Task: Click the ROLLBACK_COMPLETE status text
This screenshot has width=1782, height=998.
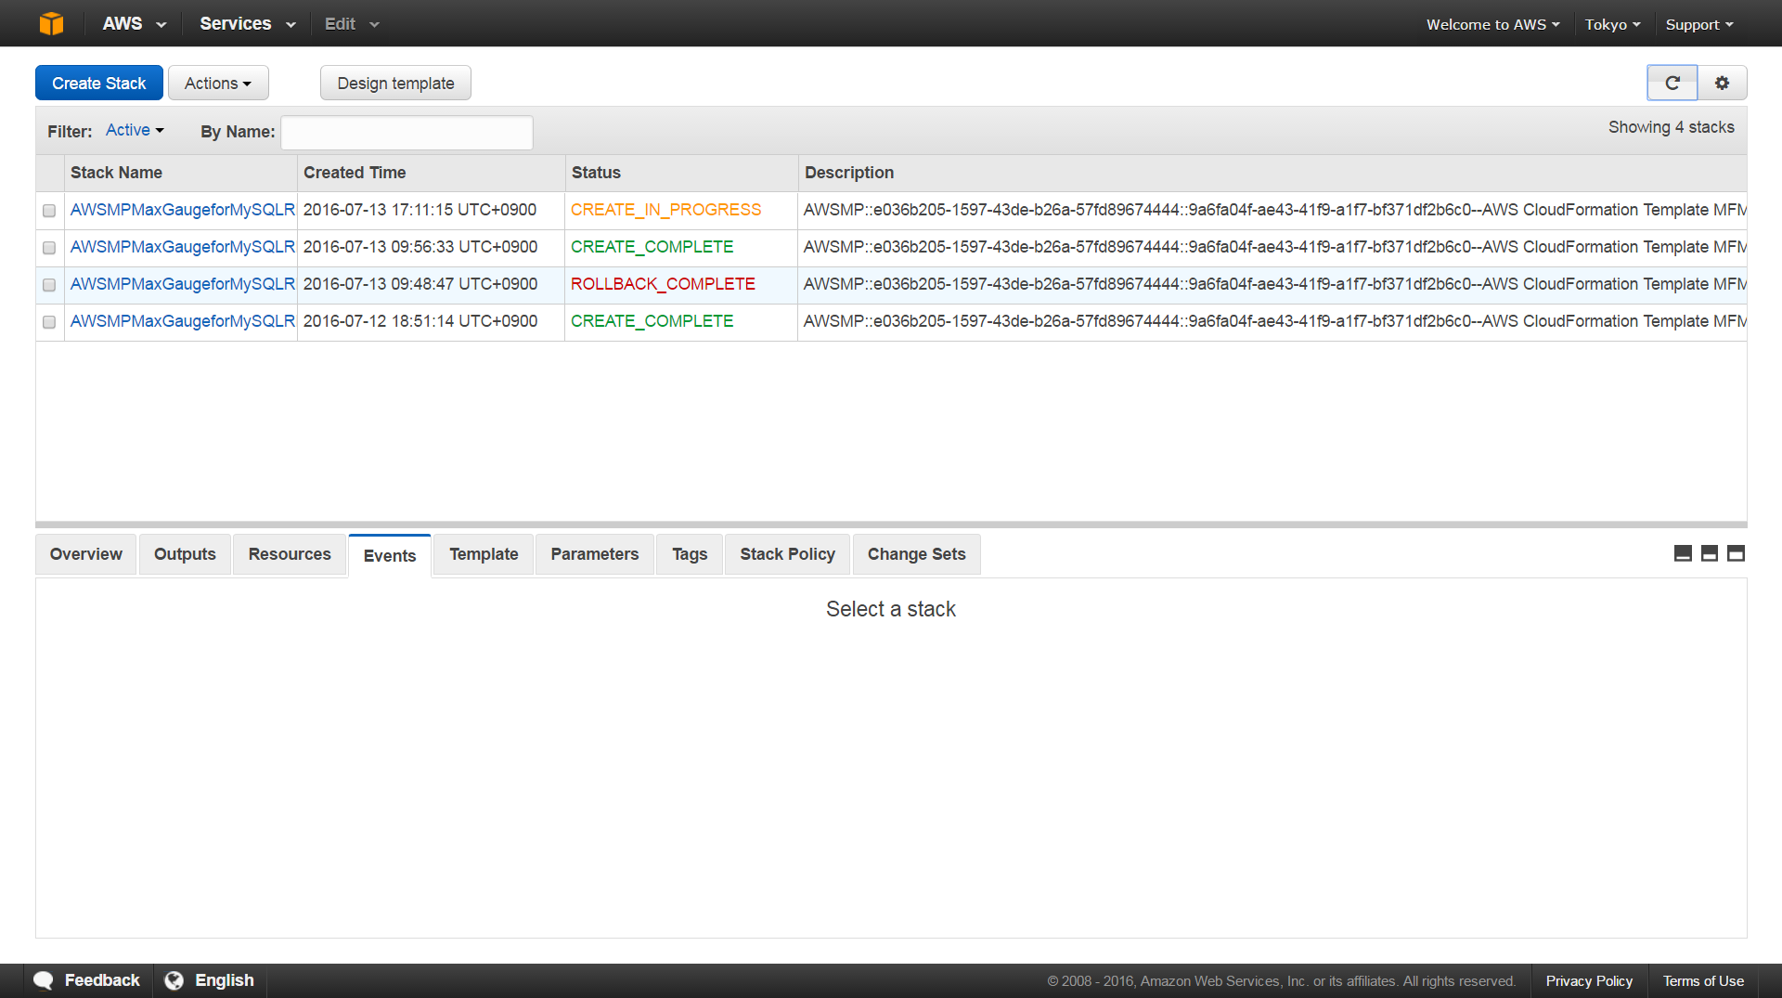Action: (663, 284)
